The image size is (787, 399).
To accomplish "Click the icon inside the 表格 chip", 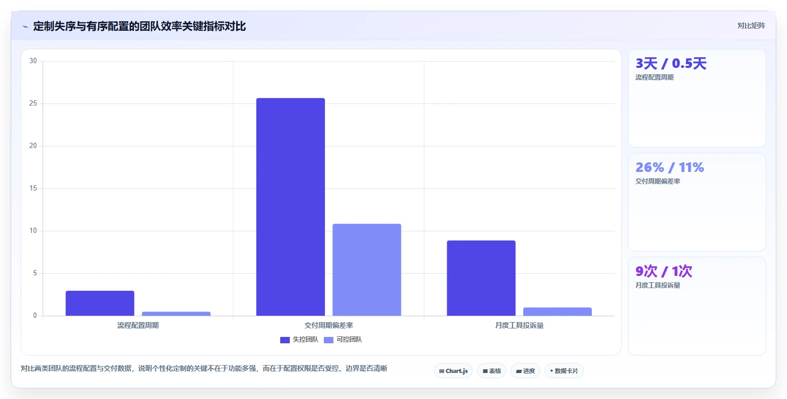I will pyautogui.click(x=485, y=371).
